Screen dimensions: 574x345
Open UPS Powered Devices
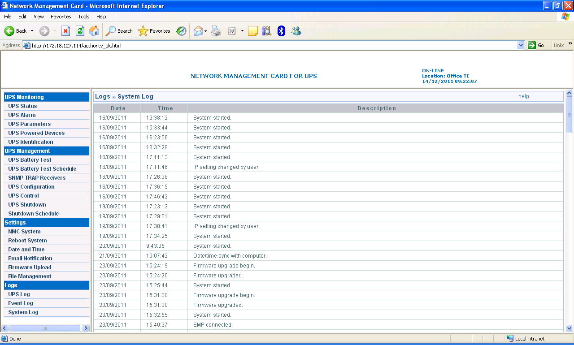click(36, 133)
